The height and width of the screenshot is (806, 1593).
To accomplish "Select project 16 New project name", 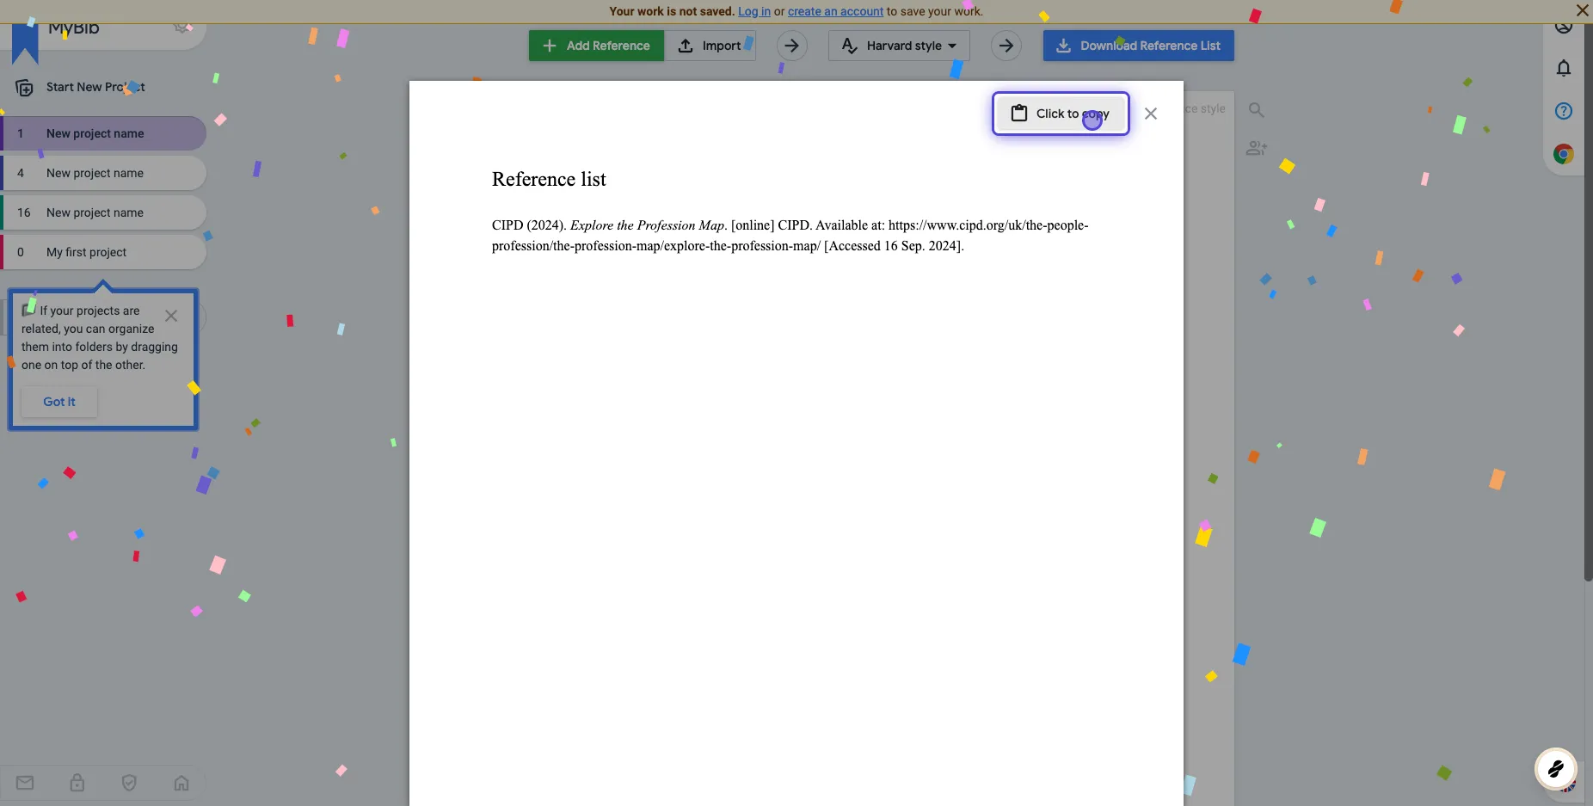I will pos(95,212).
